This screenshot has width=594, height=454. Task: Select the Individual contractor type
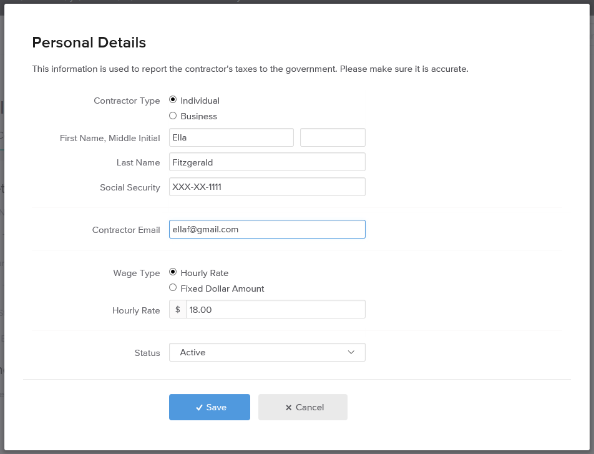pyautogui.click(x=173, y=101)
